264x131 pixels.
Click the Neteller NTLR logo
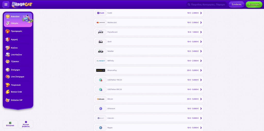[x=101, y=51]
